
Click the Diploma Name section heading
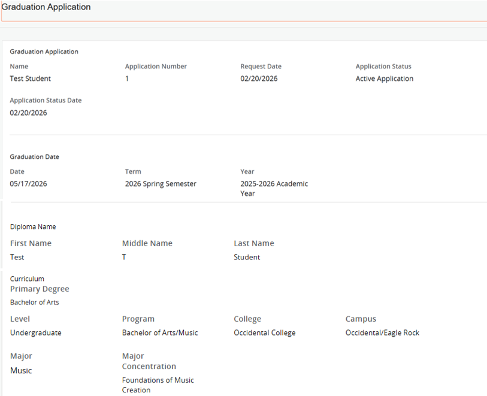tap(32, 226)
